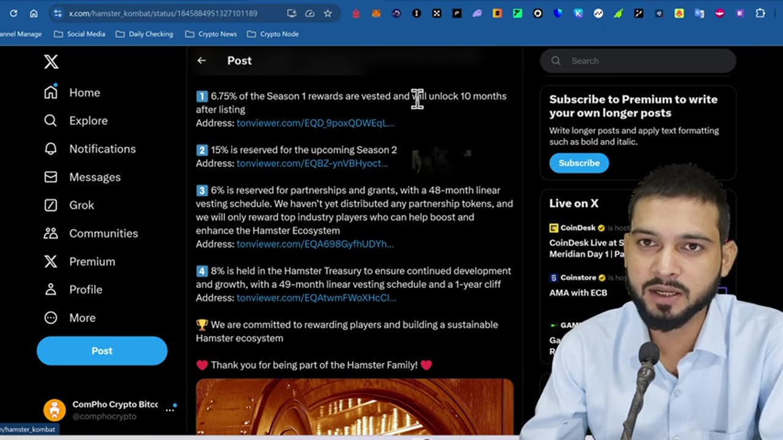This screenshot has height=440, width=783.
Task: Click the gauge icon in address bar
Action: click(x=310, y=13)
